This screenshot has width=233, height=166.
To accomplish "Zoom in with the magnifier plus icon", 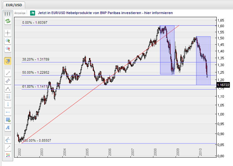I will [x=8, y=41].
